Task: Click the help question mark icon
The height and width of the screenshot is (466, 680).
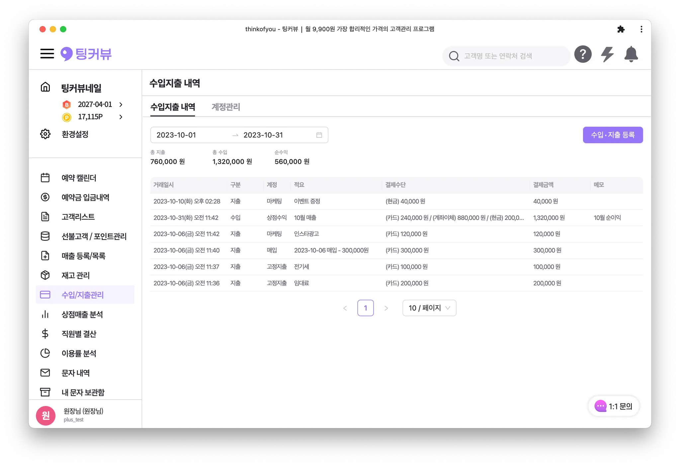Action: [583, 54]
